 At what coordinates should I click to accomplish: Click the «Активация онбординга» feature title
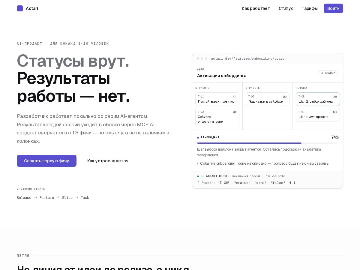(x=222, y=76)
